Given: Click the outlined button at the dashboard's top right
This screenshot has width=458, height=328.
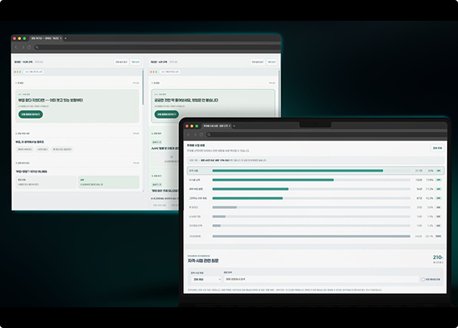Looking at the screenshot, I should click(437, 148).
